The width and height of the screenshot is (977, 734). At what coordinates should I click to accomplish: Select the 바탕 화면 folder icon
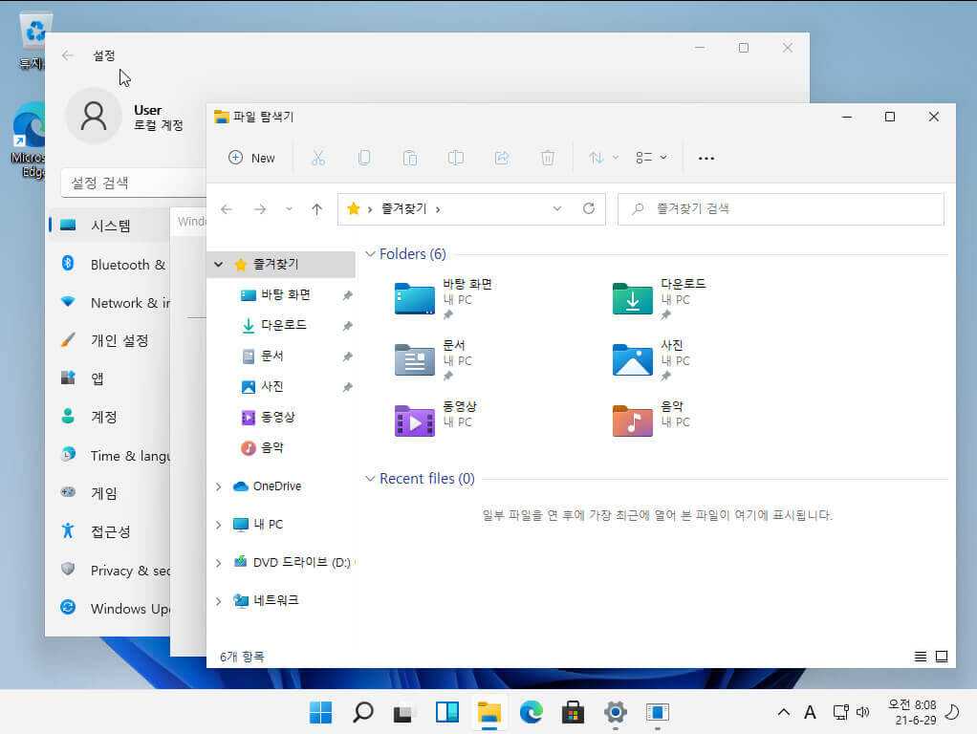[x=414, y=299]
